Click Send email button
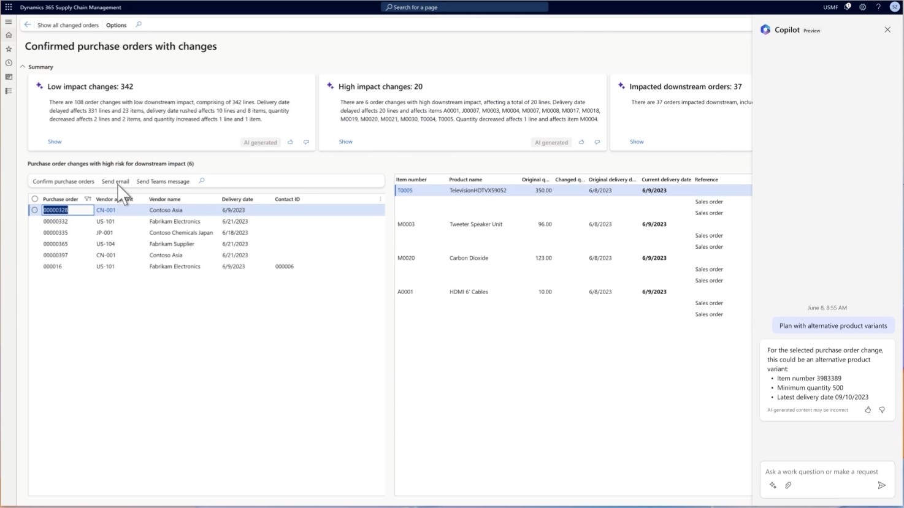The width and height of the screenshot is (904, 508). 115,181
